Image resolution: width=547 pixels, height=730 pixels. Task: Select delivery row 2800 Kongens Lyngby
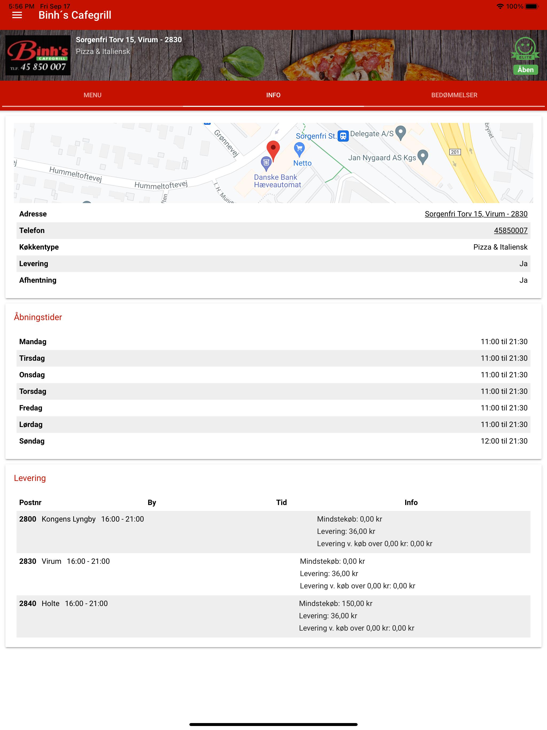pos(273,532)
